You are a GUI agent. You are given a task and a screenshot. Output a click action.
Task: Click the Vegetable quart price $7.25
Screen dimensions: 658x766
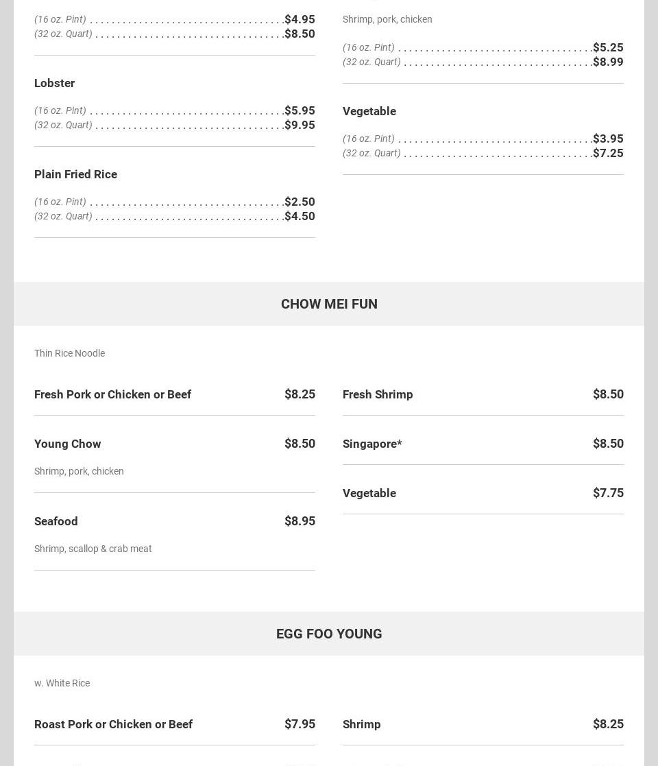(608, 153)
